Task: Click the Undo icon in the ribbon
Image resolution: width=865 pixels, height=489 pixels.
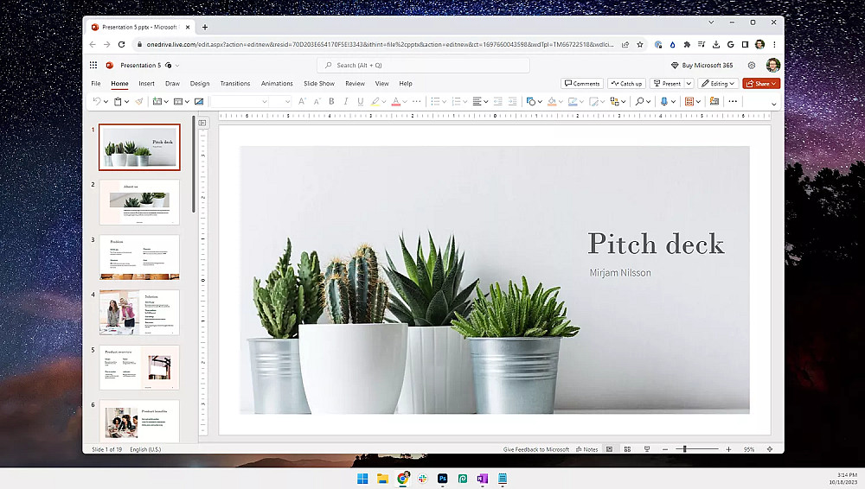Action: pos(96,101)
